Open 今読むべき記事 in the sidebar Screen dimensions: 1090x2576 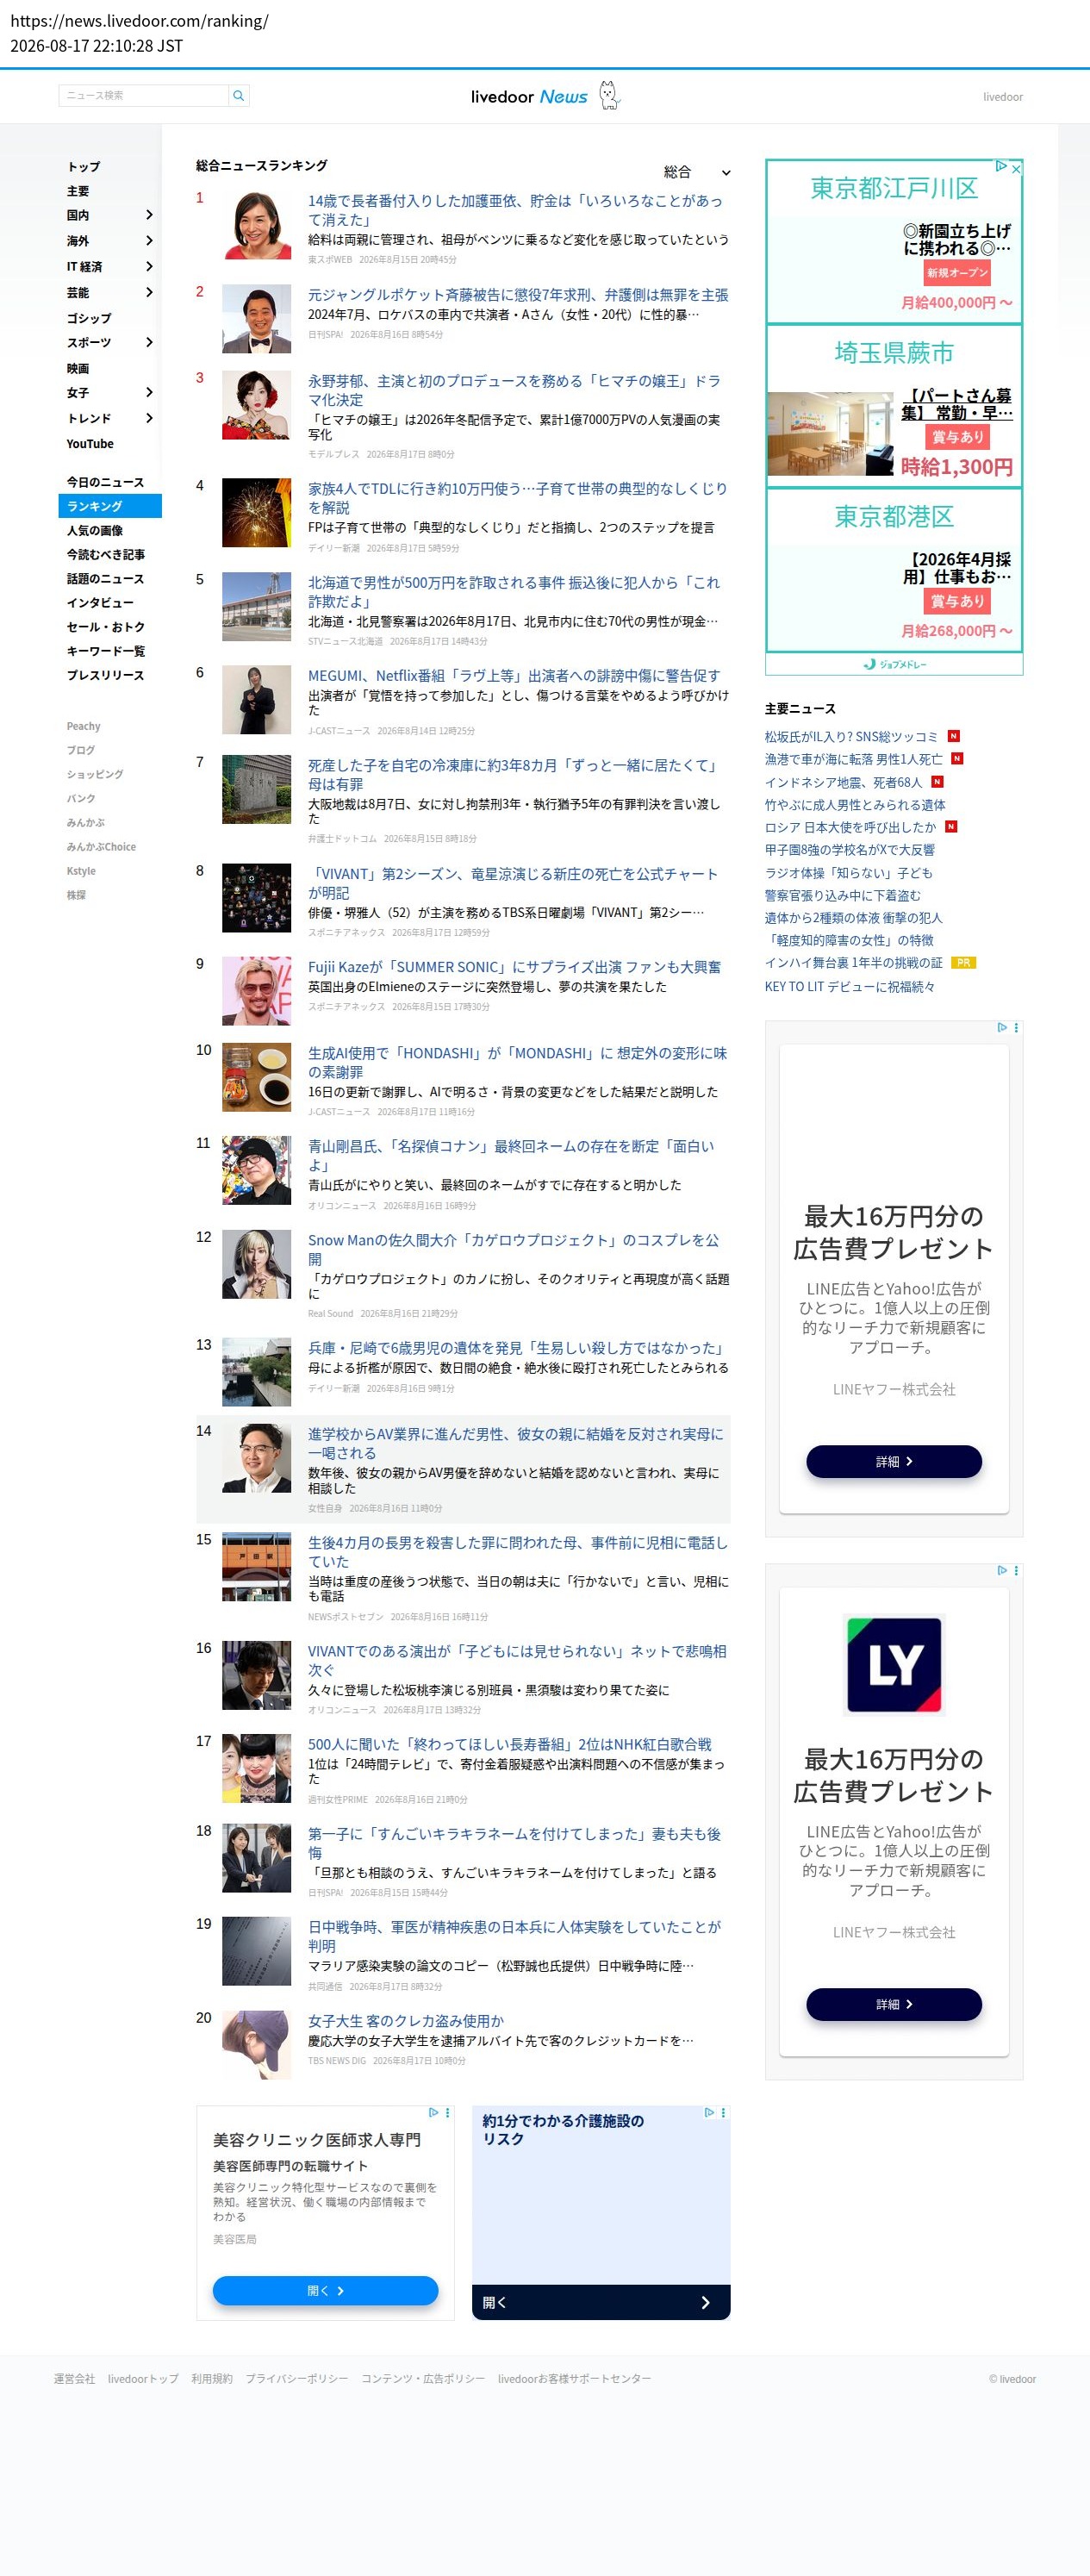click(x=106, y=554)
